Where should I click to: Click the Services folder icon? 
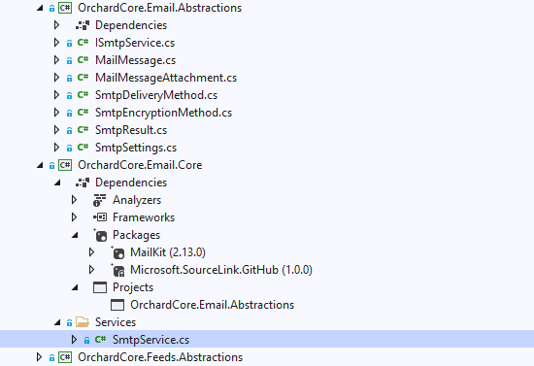(83, 322)
